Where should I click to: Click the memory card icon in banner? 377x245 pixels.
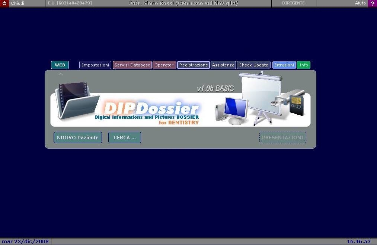coord(297,105)
